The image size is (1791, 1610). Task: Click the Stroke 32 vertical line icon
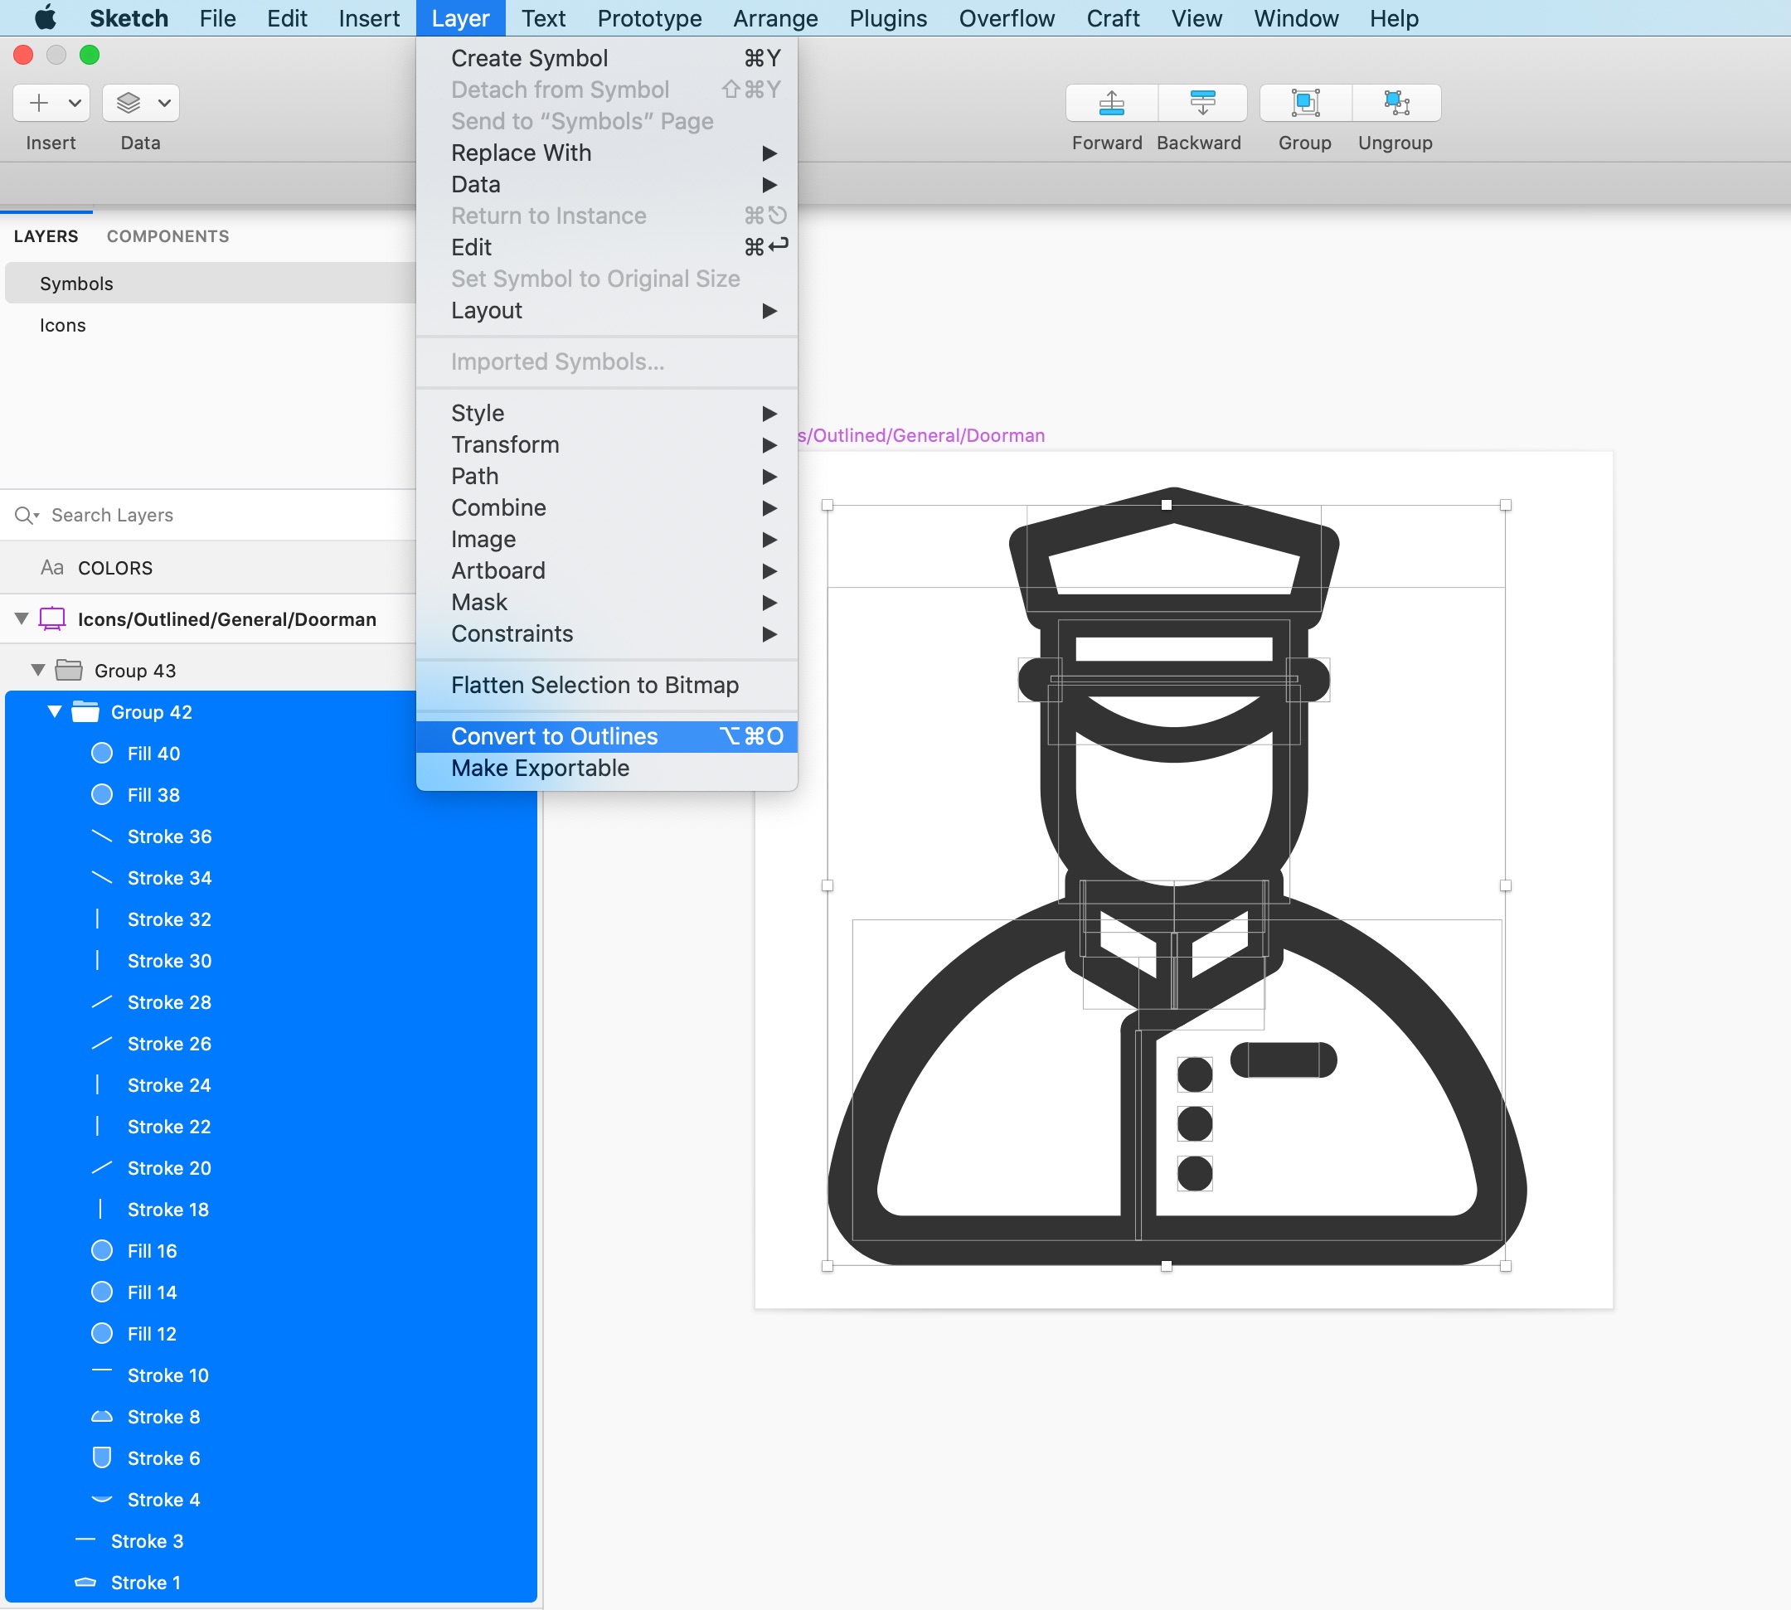pos(97,919)
